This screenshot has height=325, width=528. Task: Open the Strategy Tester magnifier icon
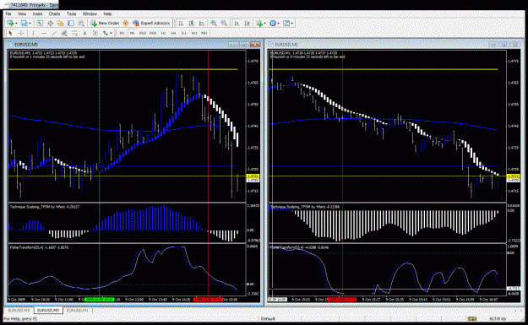(x=81, y=24)
